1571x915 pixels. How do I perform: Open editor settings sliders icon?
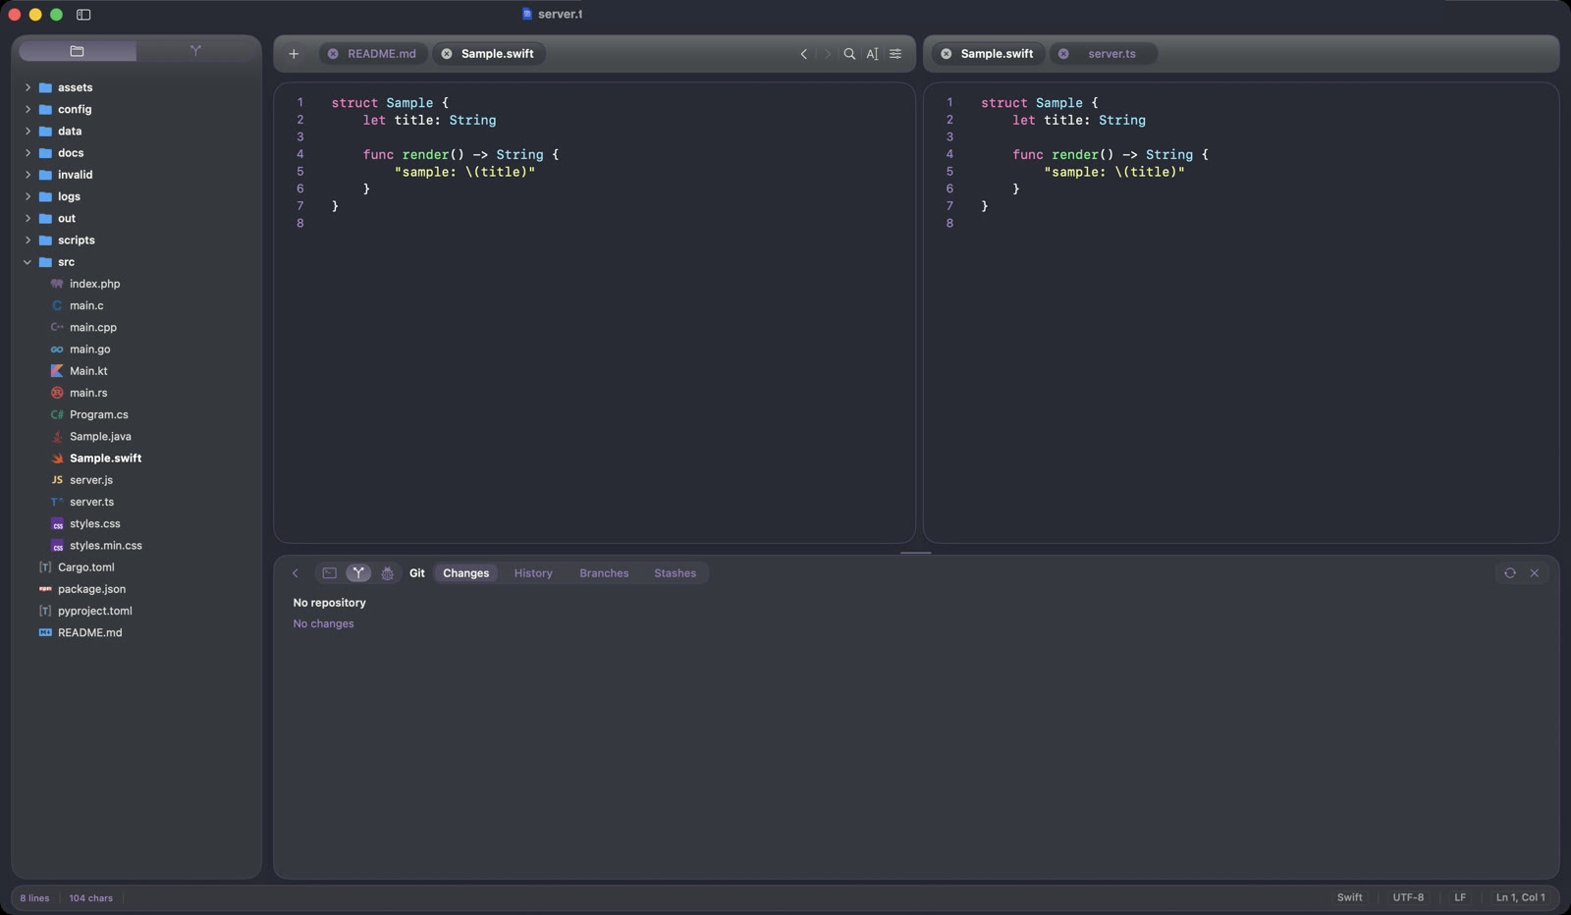(x=895, y=54)
